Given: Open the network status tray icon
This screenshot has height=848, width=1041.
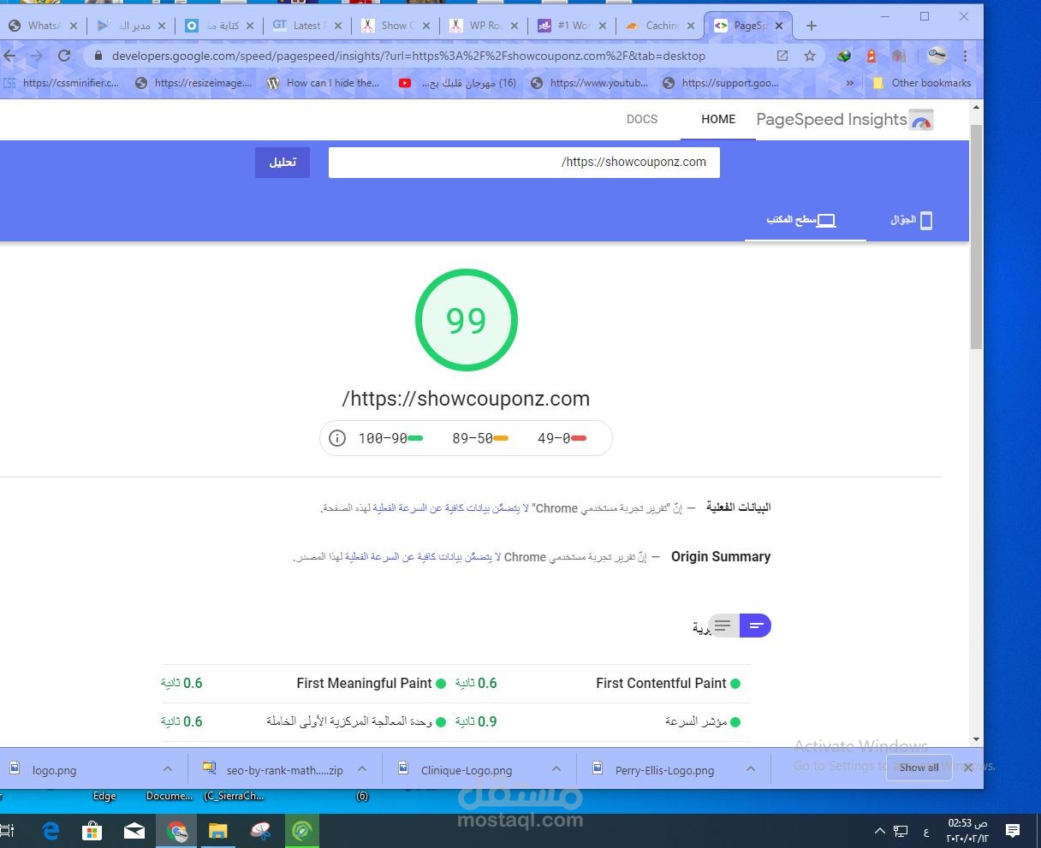Looking at the screenshot, I should 901,831.
